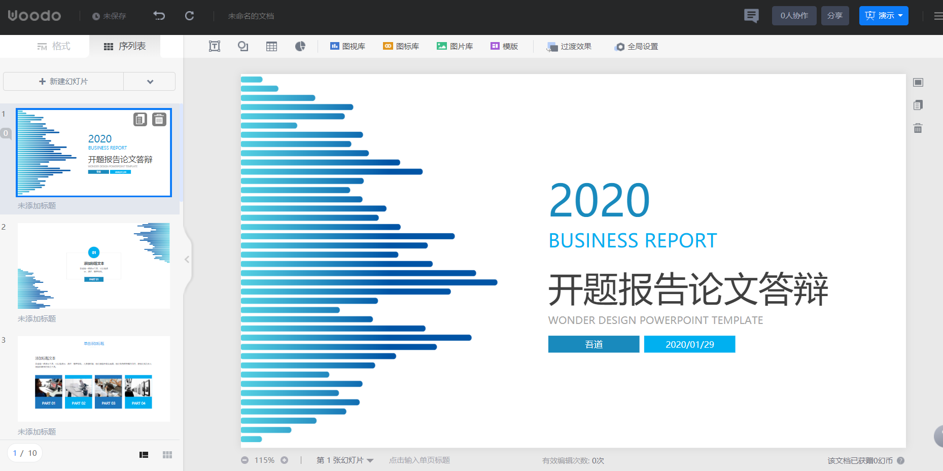Viewport: 943px width, 471px height.
Task: Click the 115% zoom value
Action: 264,460
